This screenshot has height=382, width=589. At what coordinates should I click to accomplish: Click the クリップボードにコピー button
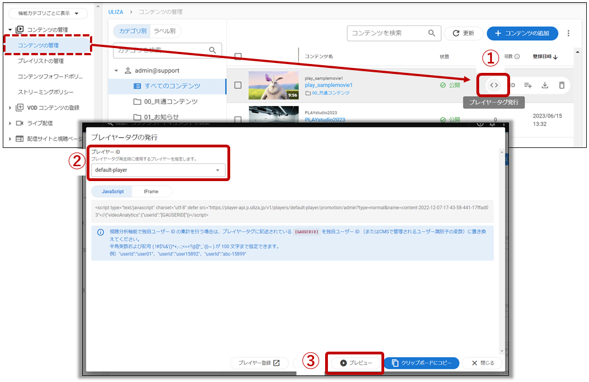click(421, 363)
